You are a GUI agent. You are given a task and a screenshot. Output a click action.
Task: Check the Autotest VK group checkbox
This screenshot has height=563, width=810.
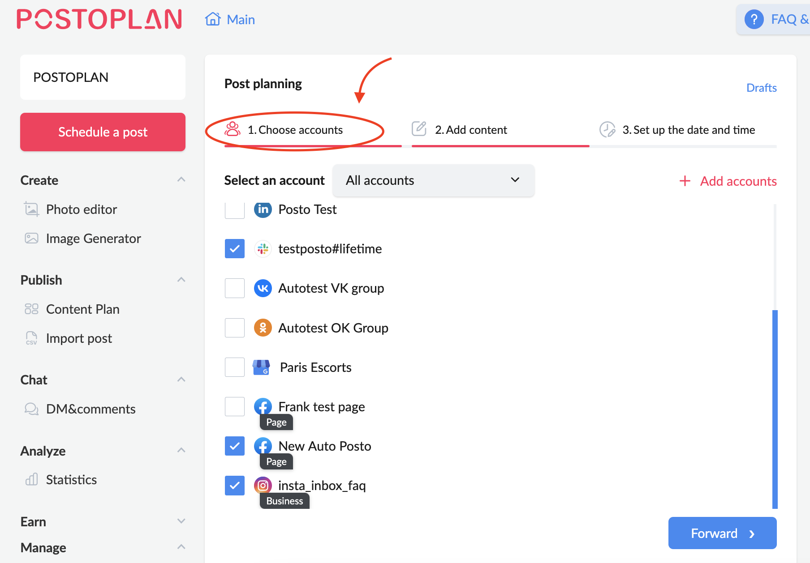click(235, 288)
